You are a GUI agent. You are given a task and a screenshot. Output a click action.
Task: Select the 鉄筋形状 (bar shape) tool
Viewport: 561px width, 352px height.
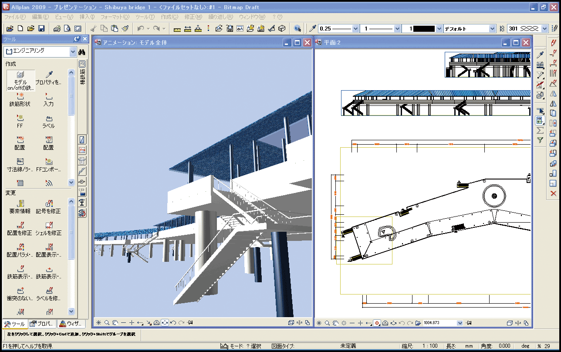20,99
